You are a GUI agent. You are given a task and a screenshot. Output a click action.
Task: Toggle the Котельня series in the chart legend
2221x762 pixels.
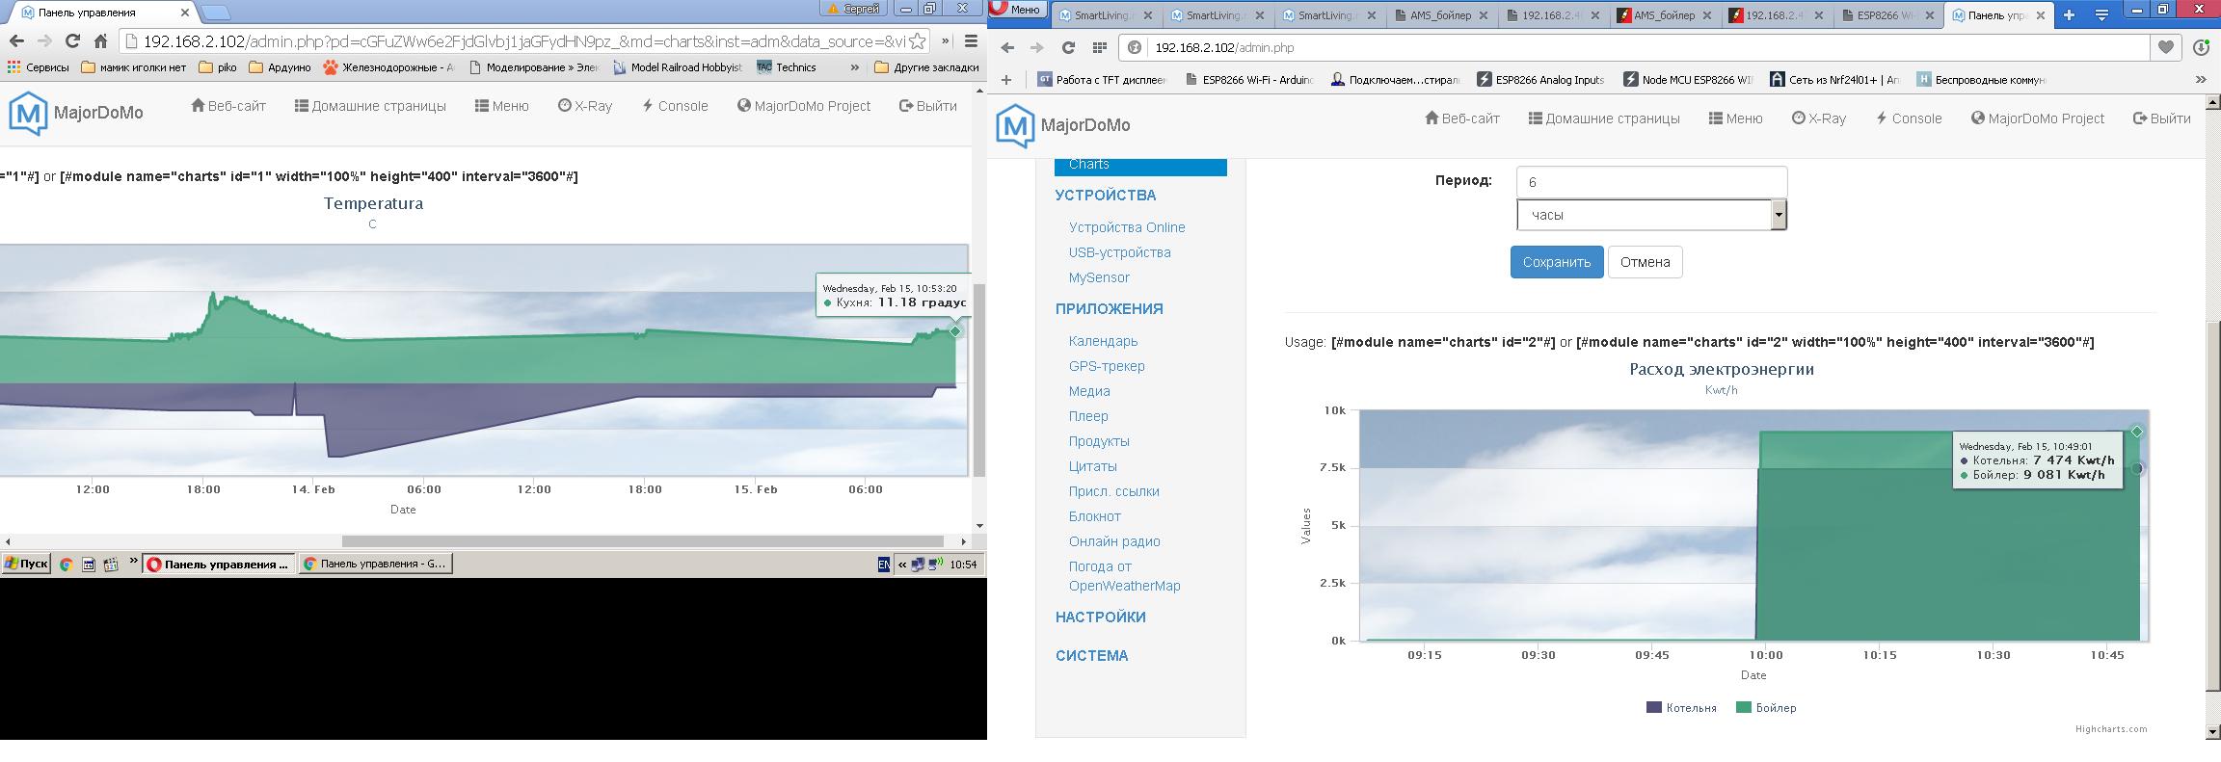click(1681, 707)
